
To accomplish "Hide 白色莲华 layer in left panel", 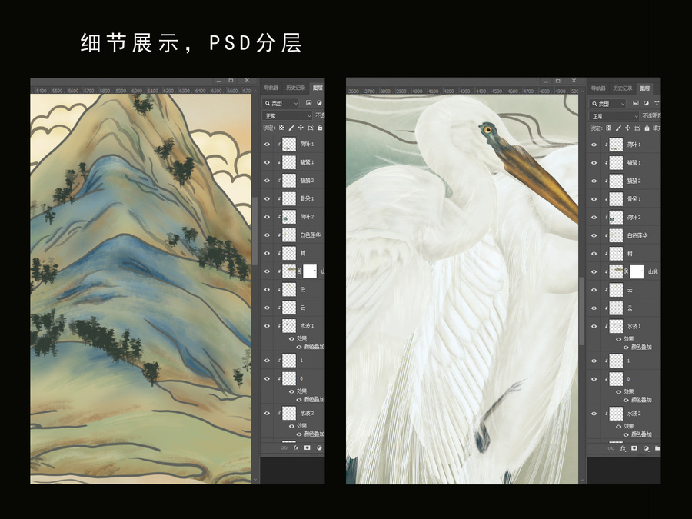I will (x=267, y=235).
